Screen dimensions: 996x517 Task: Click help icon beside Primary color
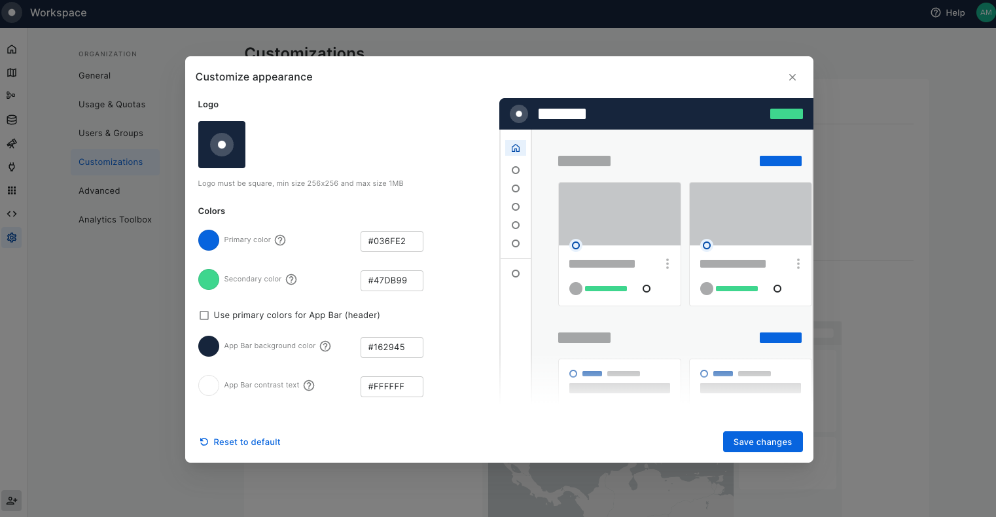tap(280, 240)
